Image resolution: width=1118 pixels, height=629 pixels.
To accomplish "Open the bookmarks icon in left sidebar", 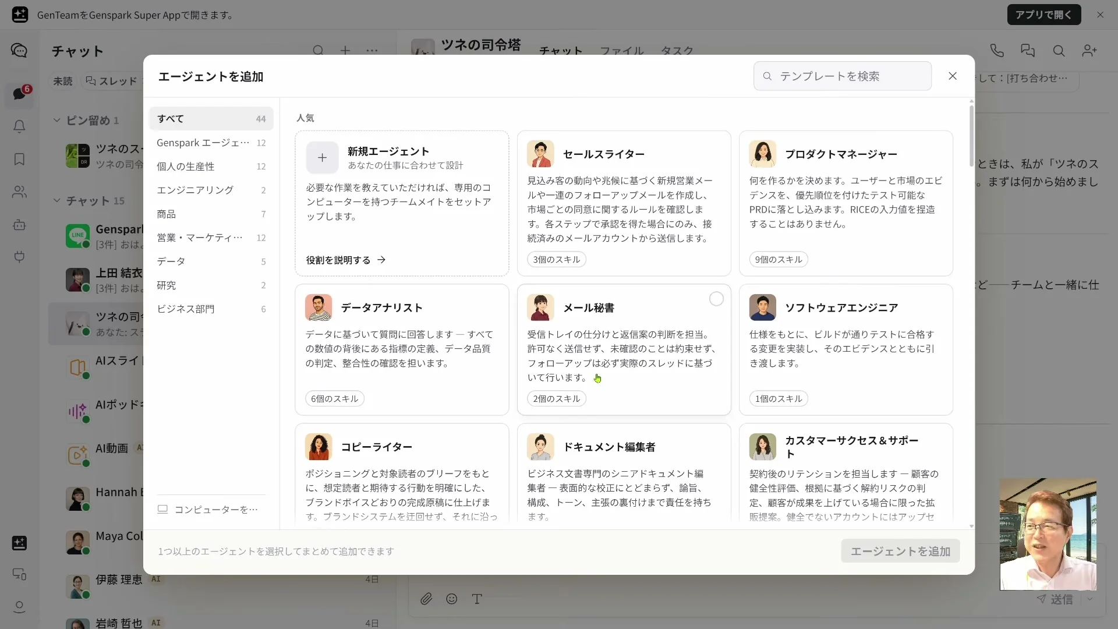I will pos(19,159).
